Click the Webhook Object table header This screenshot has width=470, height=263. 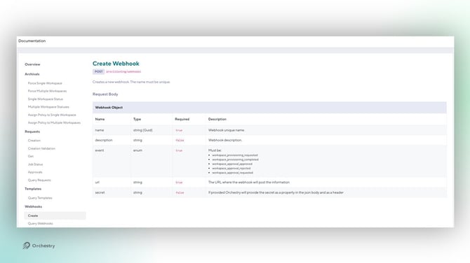pos(269,108)
